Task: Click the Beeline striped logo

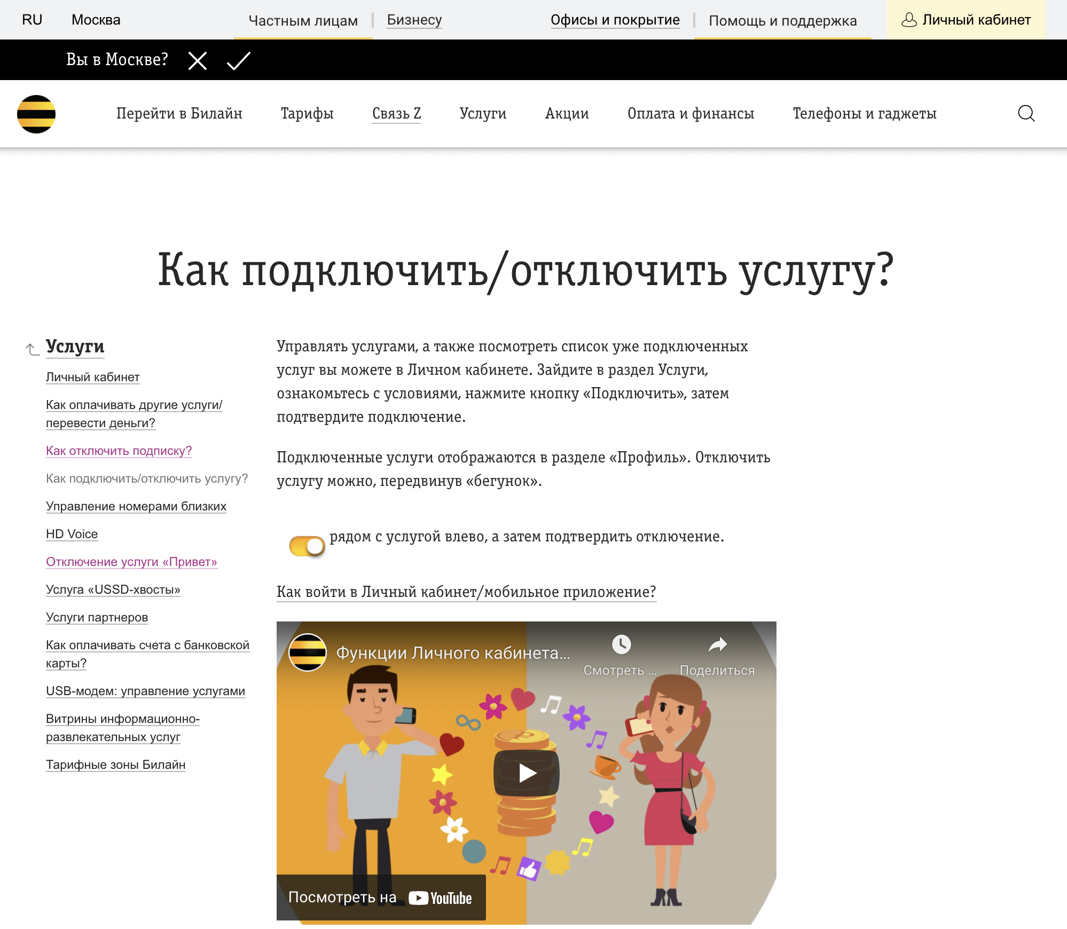Action: [36, 113]
